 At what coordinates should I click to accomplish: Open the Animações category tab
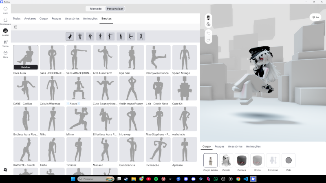pyautogui.click(x=90, y=19)
